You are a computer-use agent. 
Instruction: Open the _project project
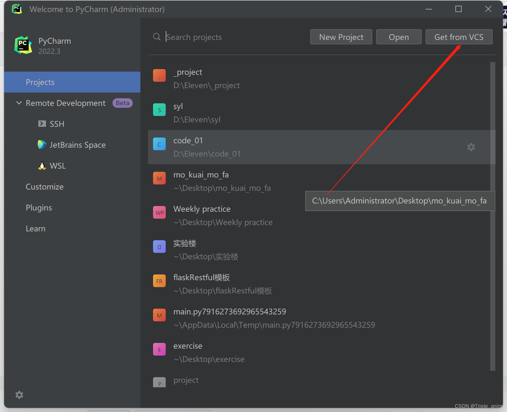tap(319, 79)
